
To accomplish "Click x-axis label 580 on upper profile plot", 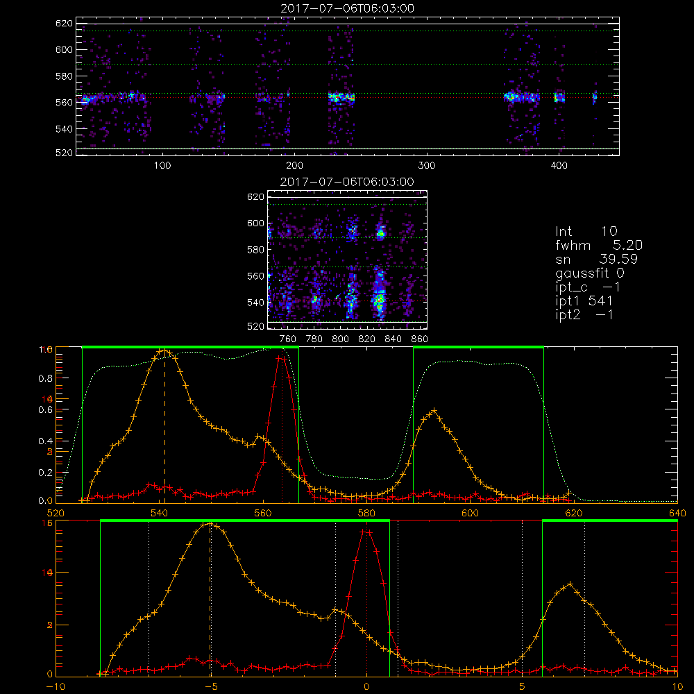I will [366, 513].
